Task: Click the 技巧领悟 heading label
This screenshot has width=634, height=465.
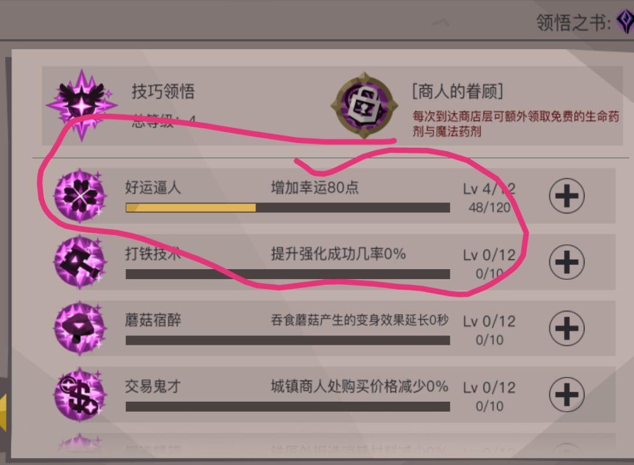Action: [163, 91]
